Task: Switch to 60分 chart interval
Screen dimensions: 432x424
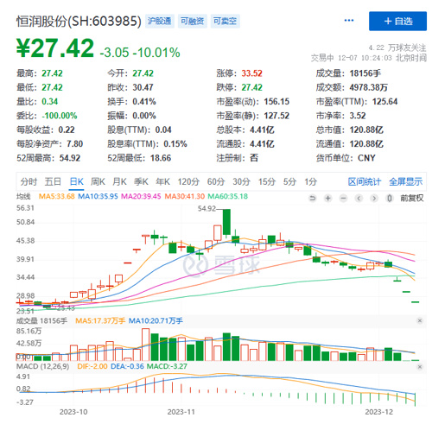Action: coord(216,181)
